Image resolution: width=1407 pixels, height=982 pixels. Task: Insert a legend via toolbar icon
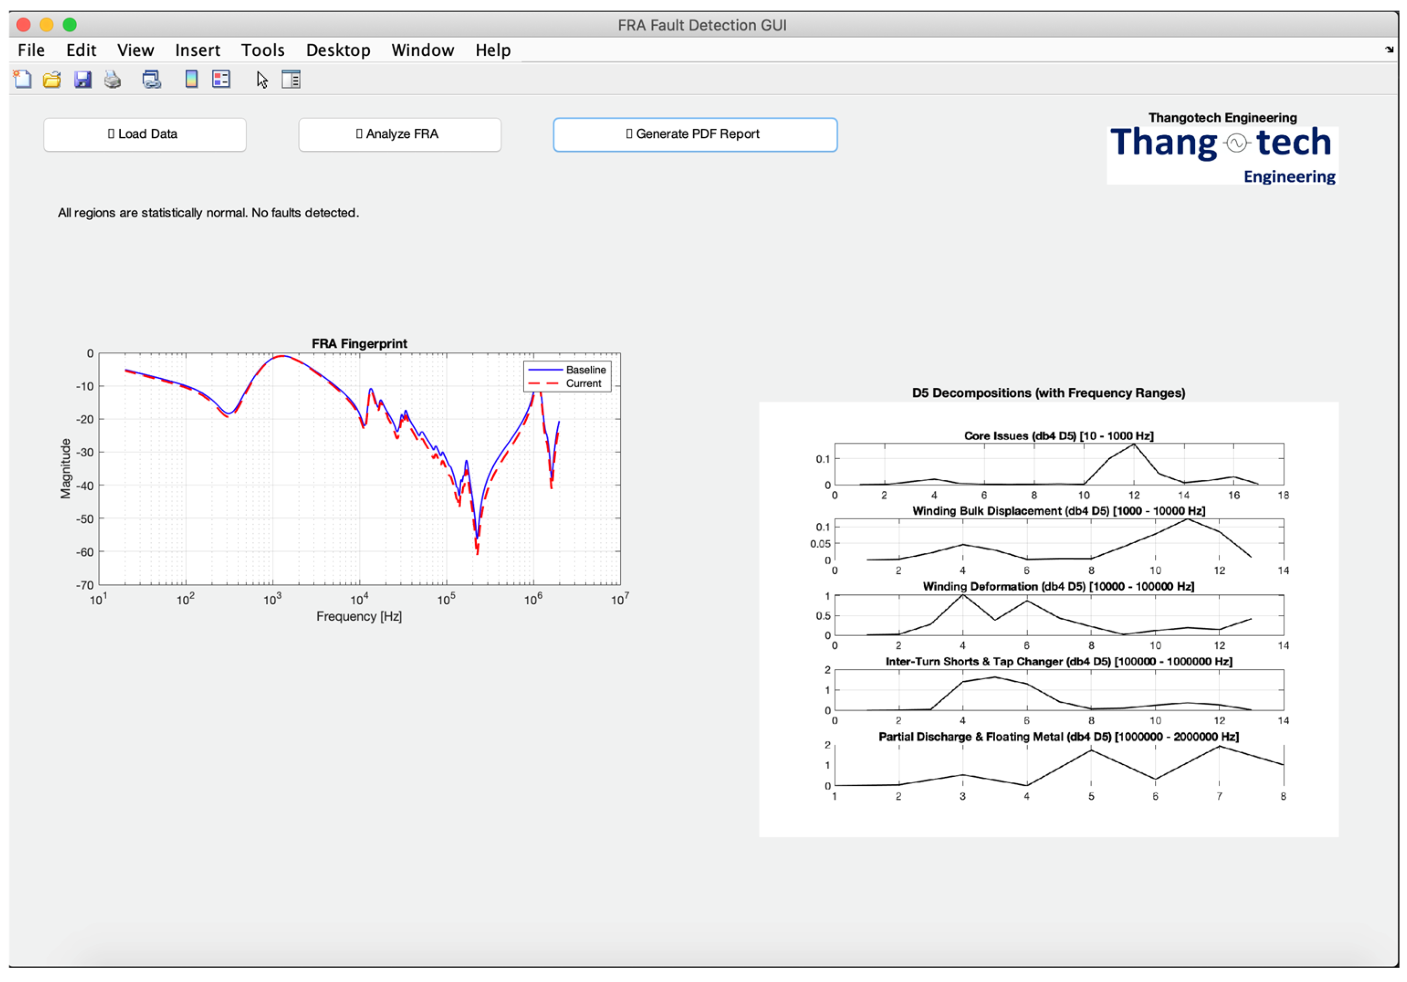pyautogui.click(x=221, y=80)
